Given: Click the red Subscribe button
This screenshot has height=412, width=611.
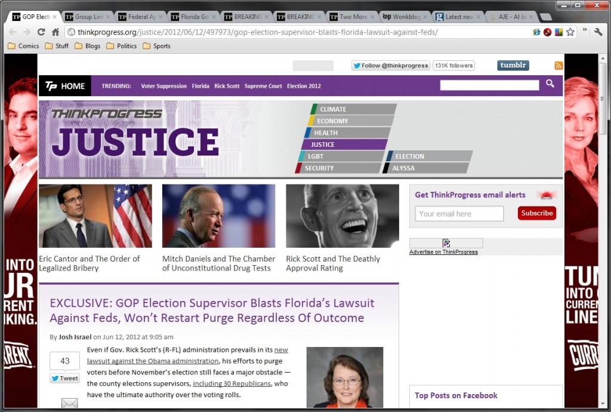Looking at the screenshot, I should point(537,213).
